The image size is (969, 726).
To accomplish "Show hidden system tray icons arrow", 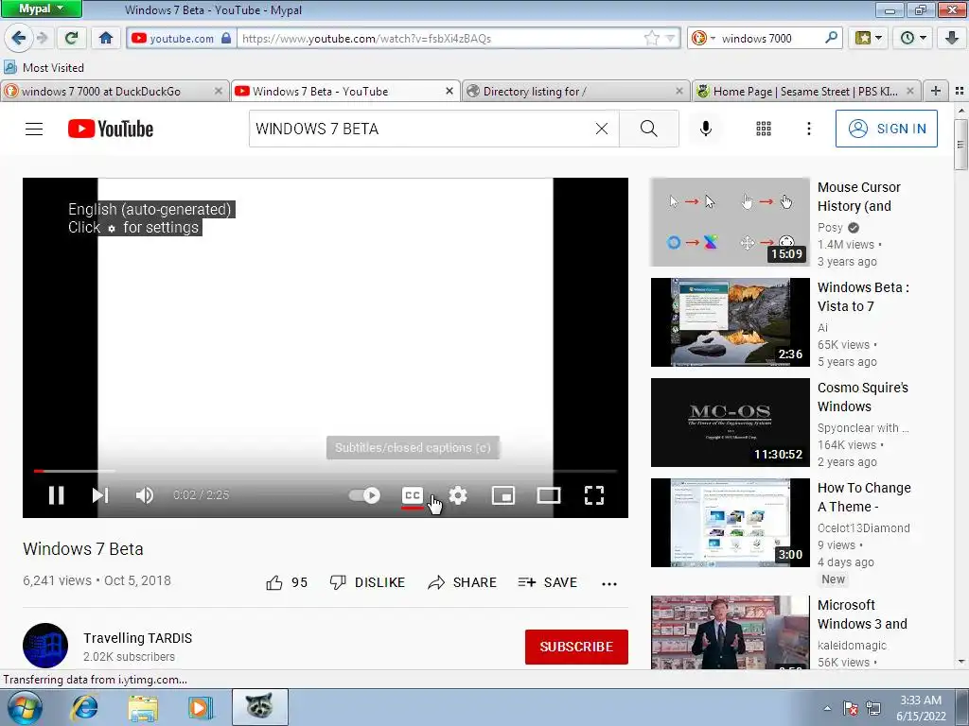I will tap(827, 708).
